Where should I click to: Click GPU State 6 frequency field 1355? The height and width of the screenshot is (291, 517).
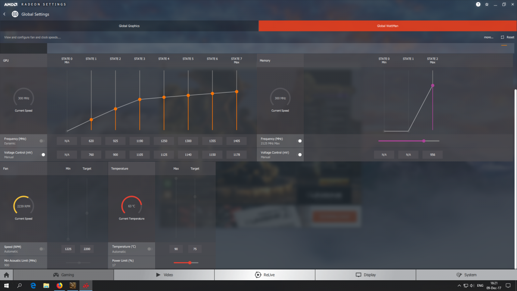pyautogui.click(x=212, y=141)
